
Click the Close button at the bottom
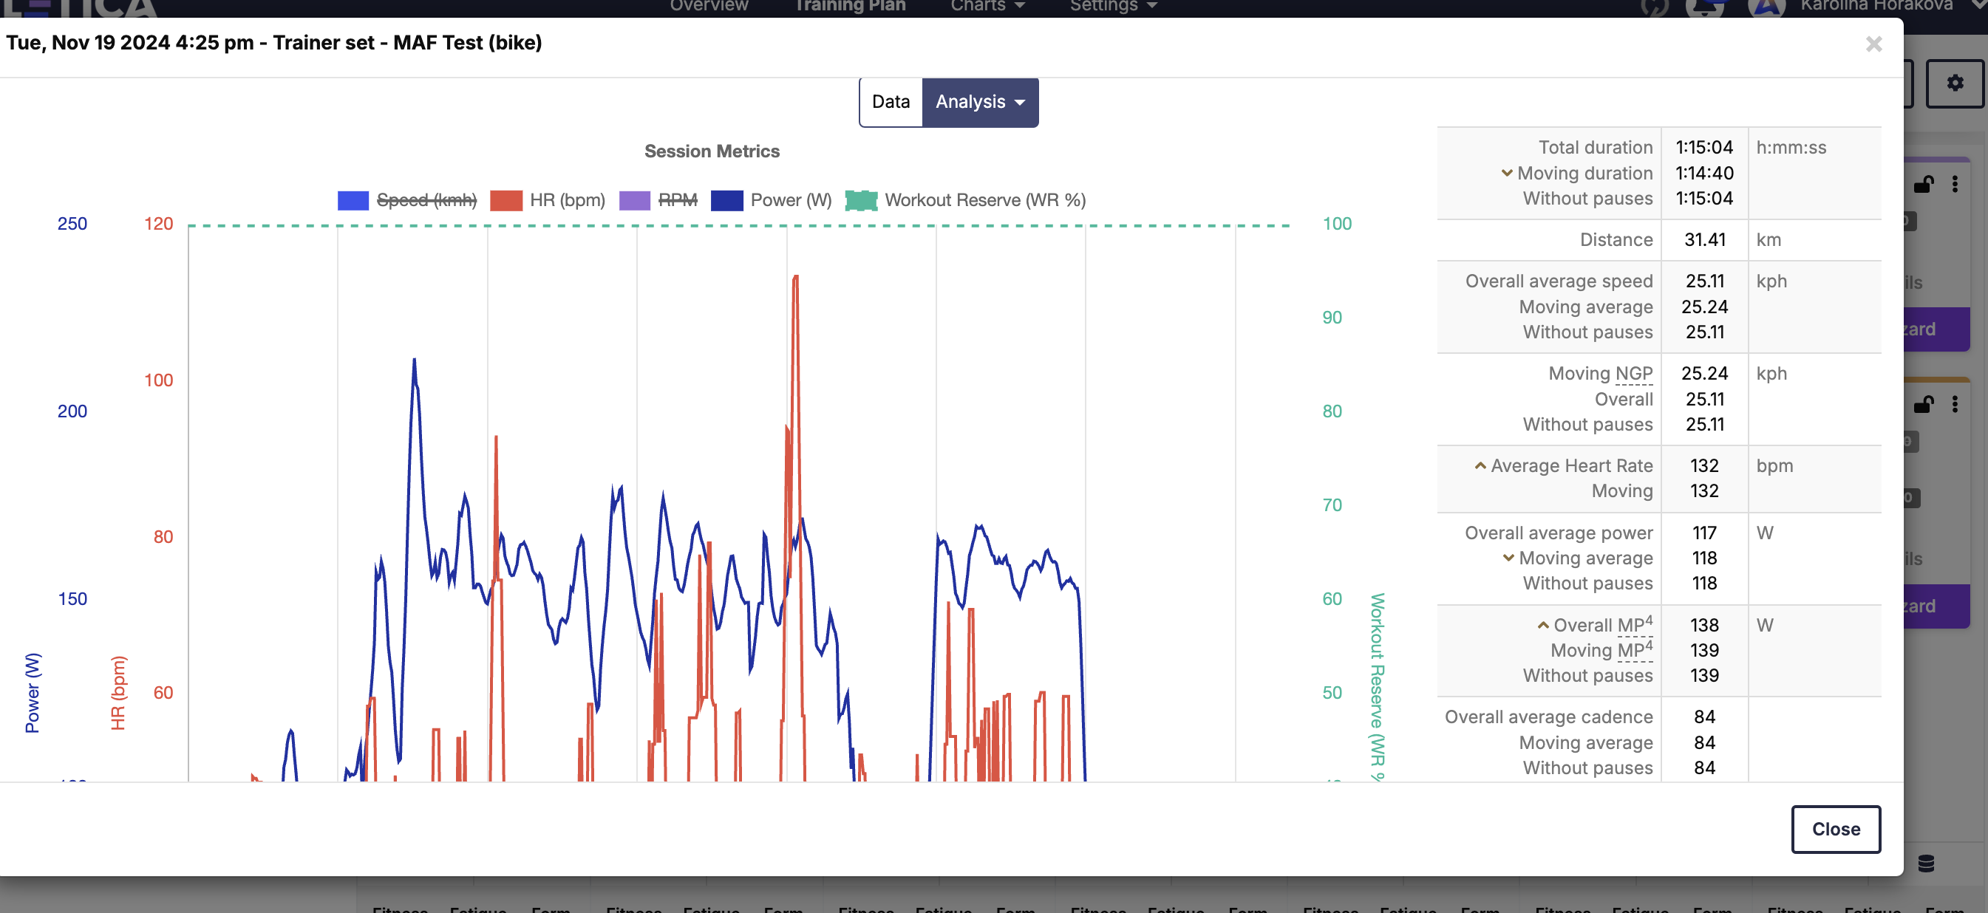click(x=1835, y=829)
